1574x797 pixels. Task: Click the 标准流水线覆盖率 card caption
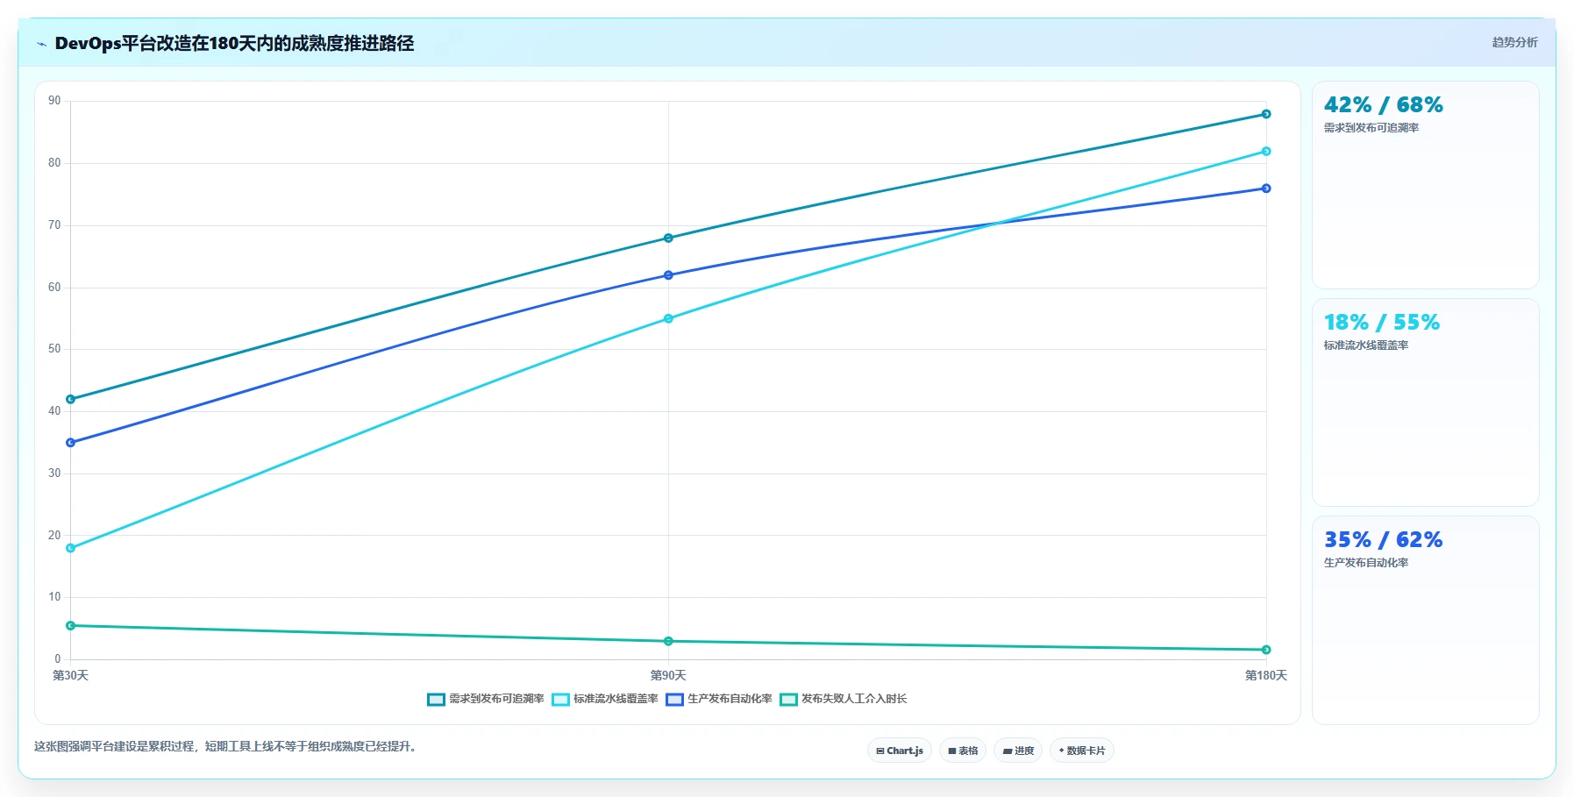point(1365,345)
